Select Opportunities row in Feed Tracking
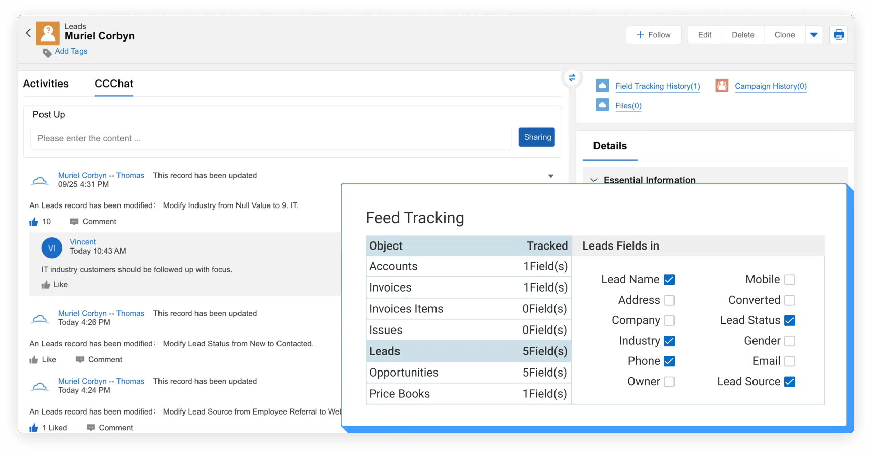The height and width of the screenshot is (454, 872). (468, 373)
